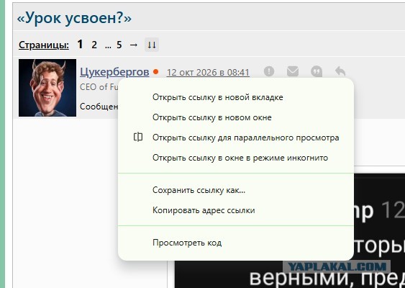
Task: Click the orange online status dot
Action: click(x=156, y=72)
